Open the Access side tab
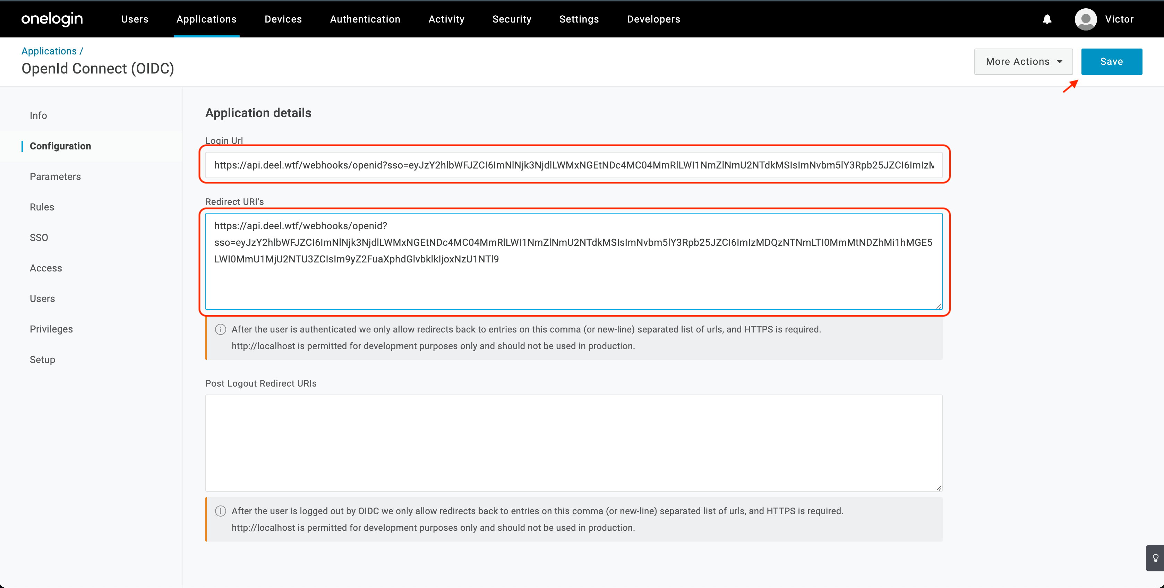This screenshot has width=1164, height=588. (46, 268)
